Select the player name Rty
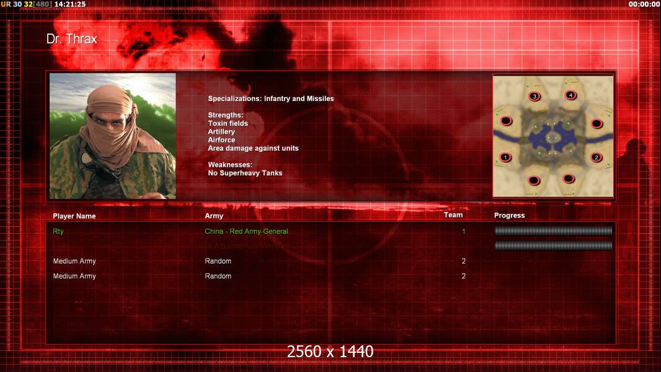This screenshot has height=372, width=661. [x=58, y=231]
